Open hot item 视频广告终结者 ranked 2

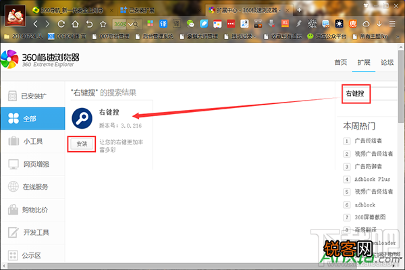pyautogui.click(x=373, y=154)
